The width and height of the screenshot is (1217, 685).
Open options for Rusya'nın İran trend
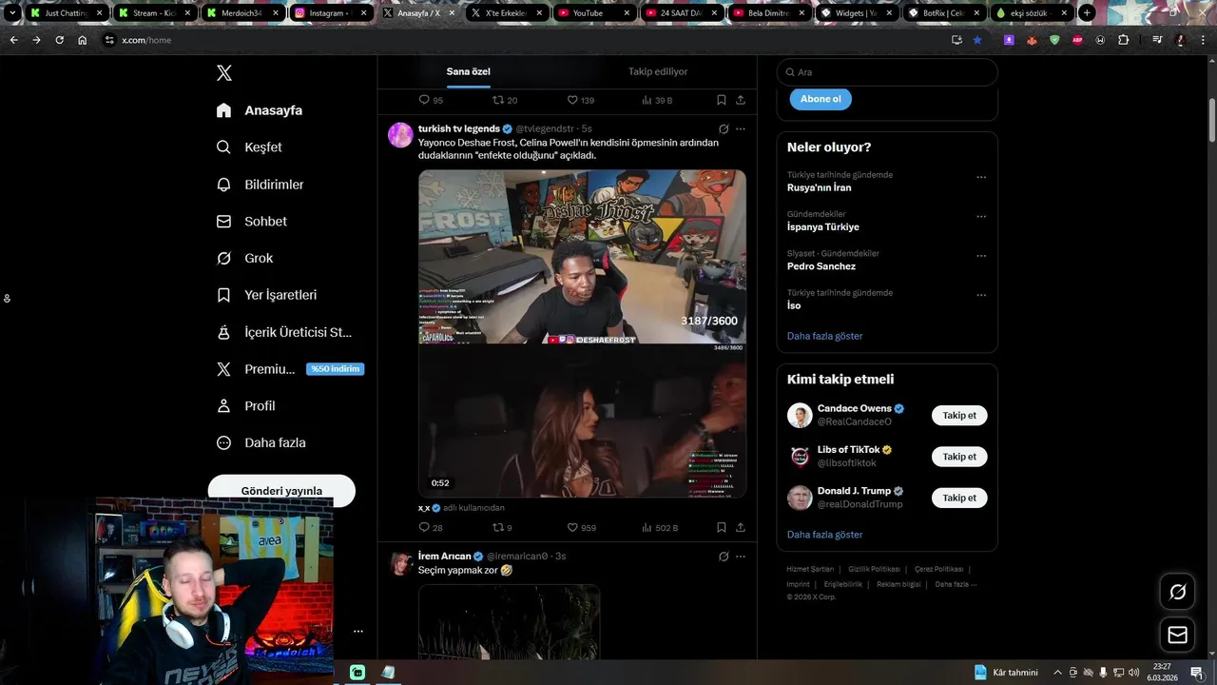click(x=981, y=177)
